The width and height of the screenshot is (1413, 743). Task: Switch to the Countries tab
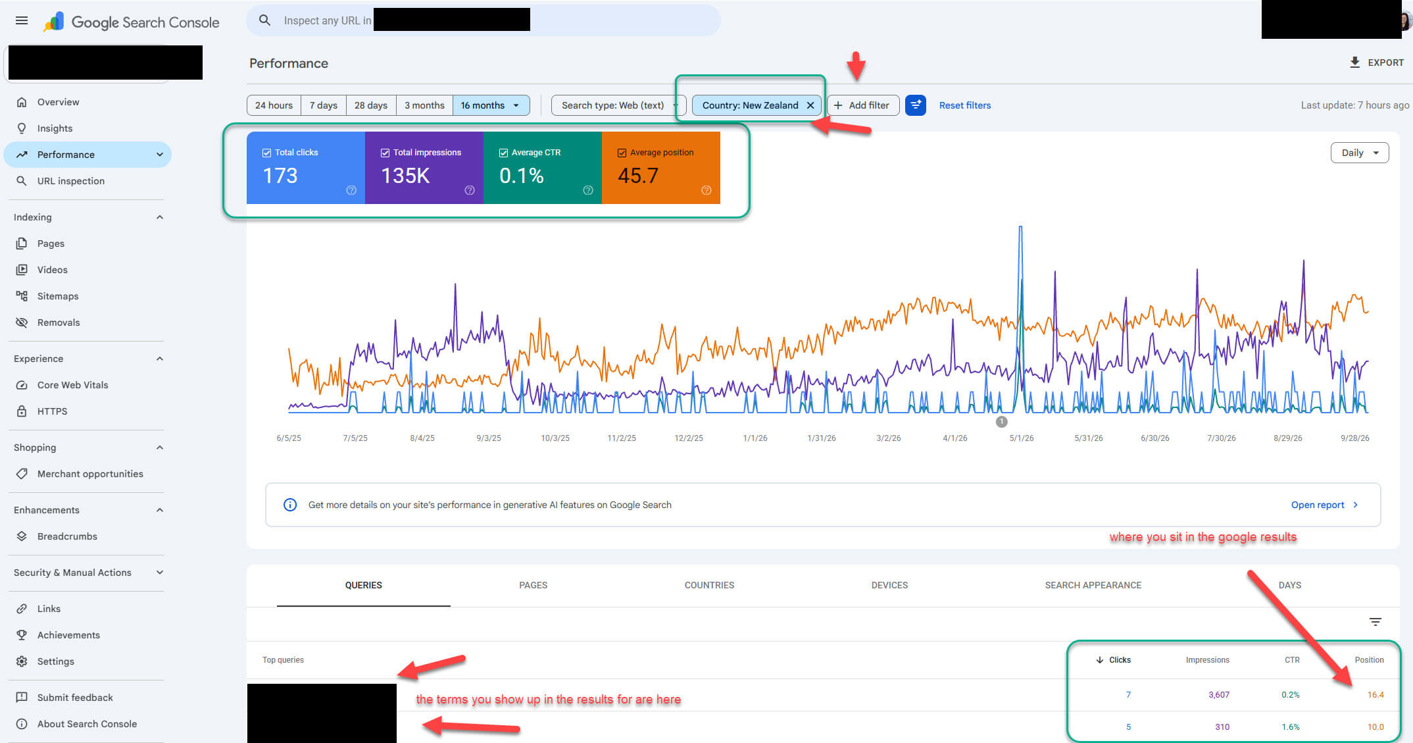709,585
